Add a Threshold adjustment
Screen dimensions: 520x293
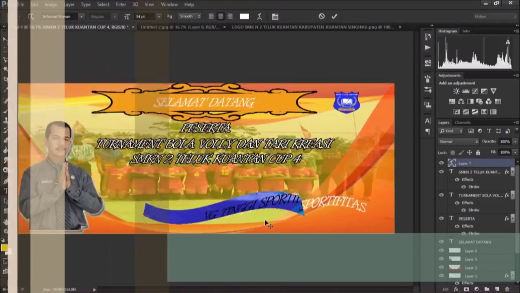point(475,112)
